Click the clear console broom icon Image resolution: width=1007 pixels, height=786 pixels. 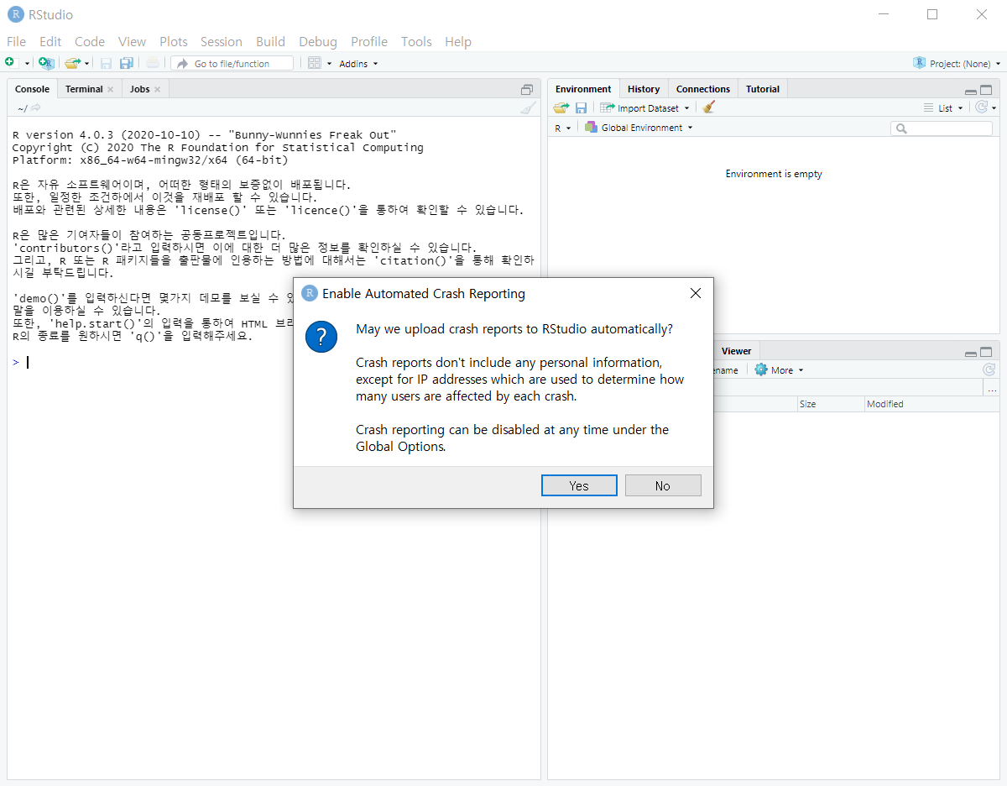(x=528, y=107)
